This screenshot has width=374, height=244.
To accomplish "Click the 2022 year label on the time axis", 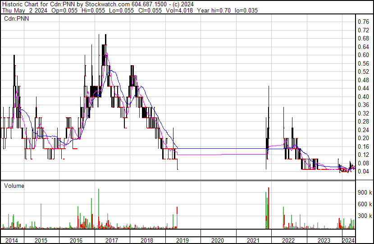I will (x=288, y=240).
